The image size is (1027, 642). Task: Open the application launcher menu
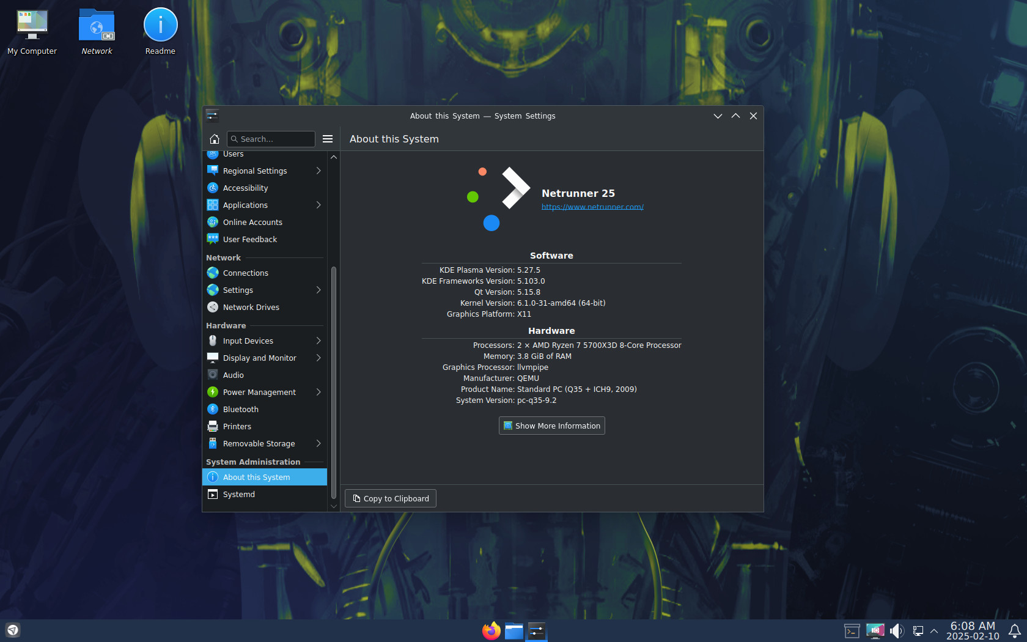pyautogui.click(x=13, y=630)
